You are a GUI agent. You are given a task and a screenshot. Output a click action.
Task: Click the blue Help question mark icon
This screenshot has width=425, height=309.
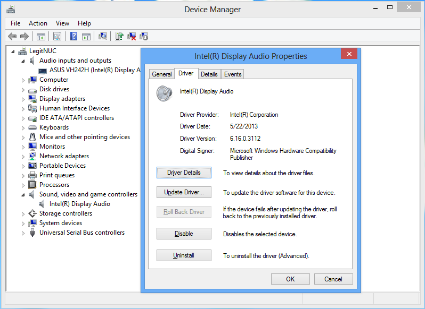(x=73, y=36)
